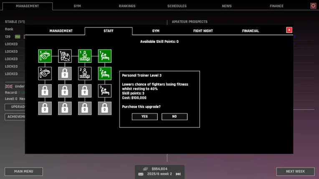Click the locked level 4 personal trainer slot
Image resolution: width=319 pixels, height=179 pixels.
pos(105,108)
